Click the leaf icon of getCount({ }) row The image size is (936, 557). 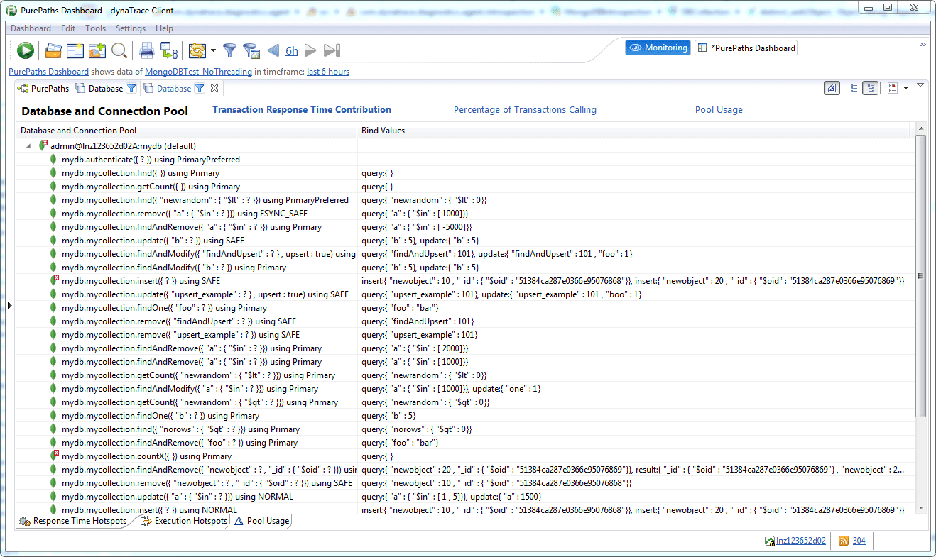pyautogui.click(x=54, y=187)
